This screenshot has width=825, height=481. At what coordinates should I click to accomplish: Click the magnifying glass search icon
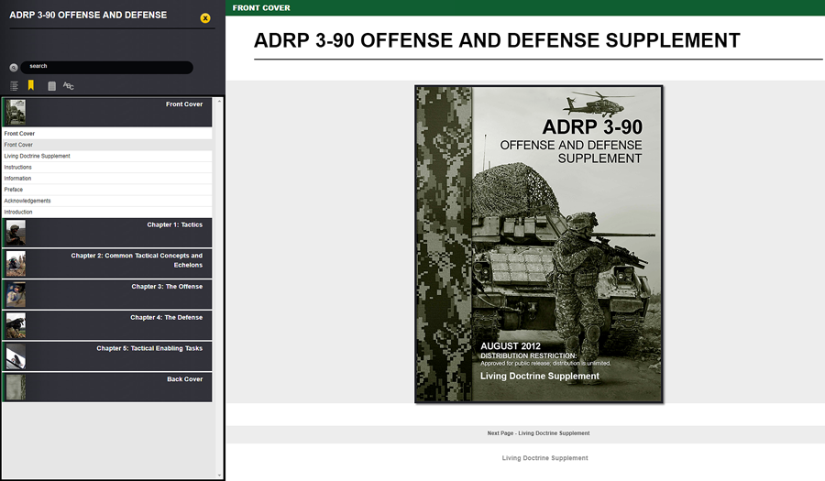[x=14, y=68]
